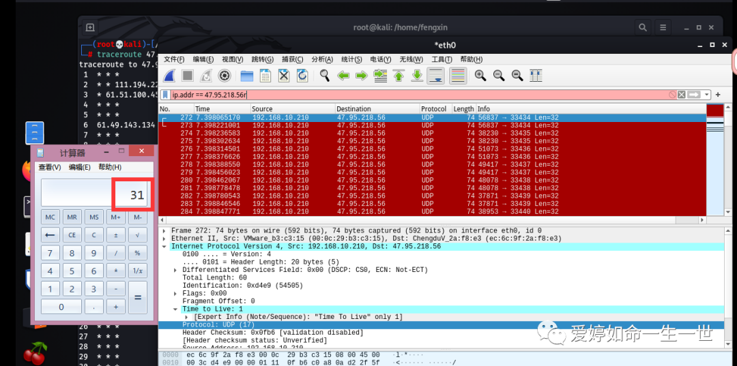
Task: Toggle auto-scroll during live capture
Action: click(x=435, y=76)
